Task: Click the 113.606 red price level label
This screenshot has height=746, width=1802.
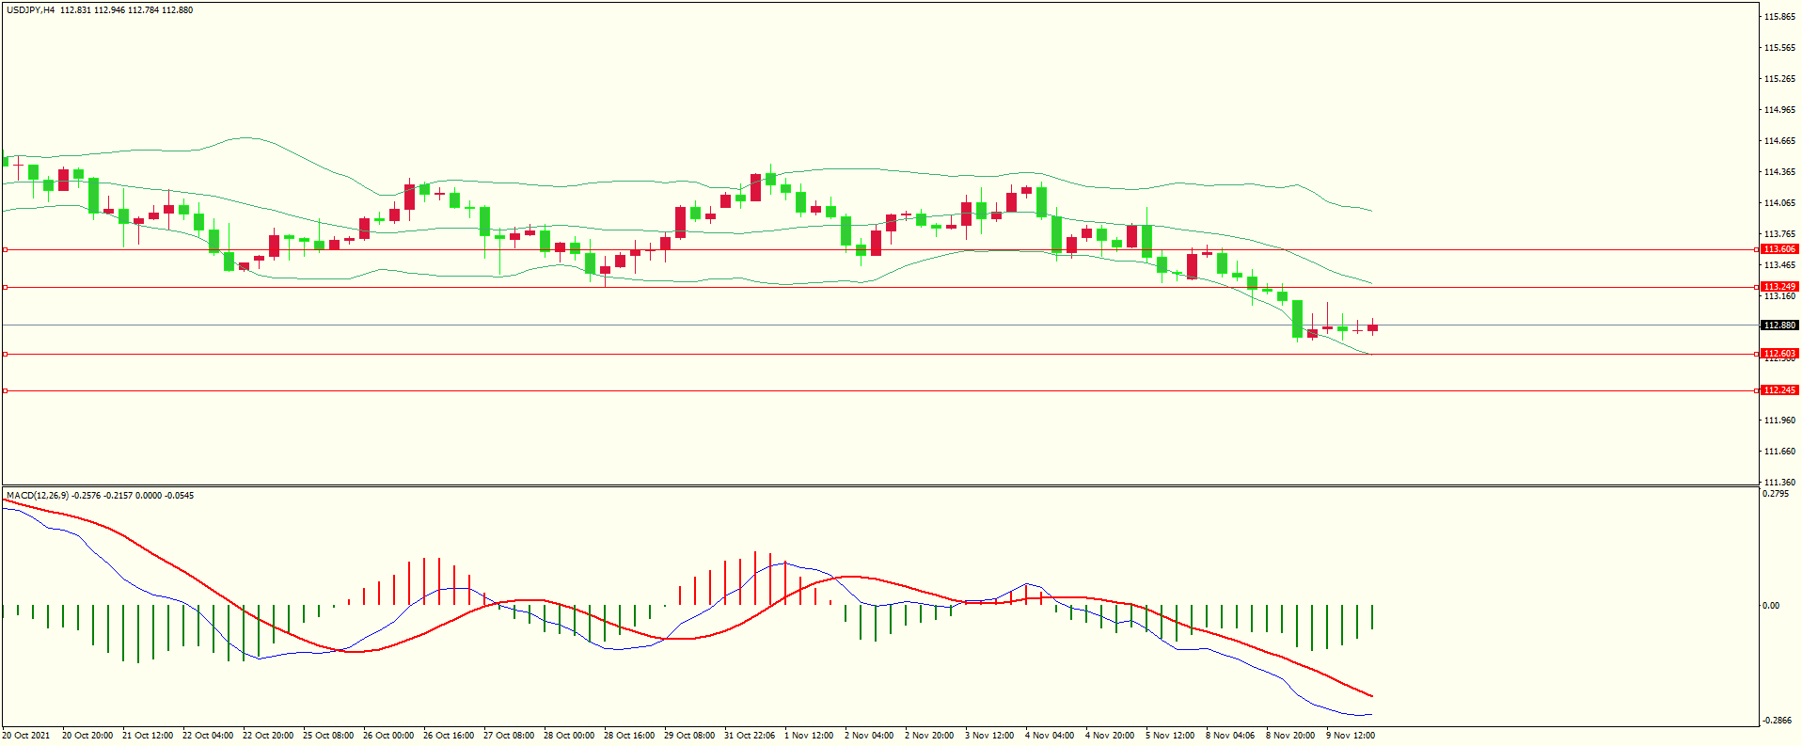Action: point(1778,249)
